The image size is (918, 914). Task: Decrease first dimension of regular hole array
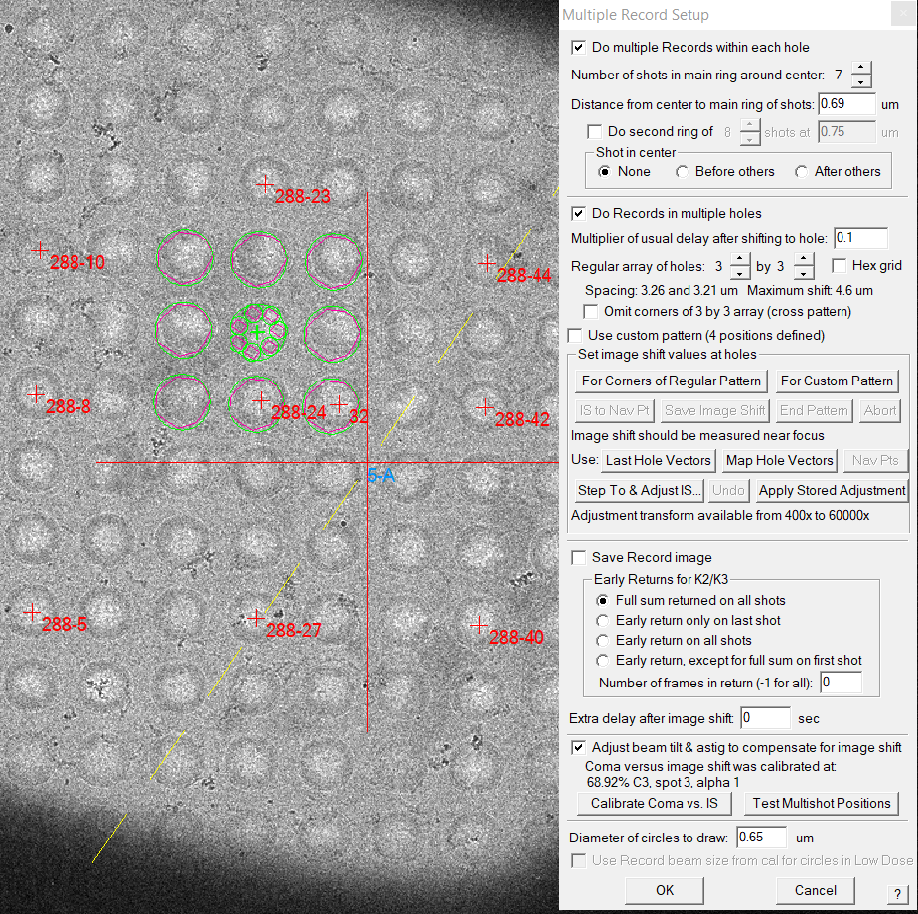pyautogui.click(x=740, y=273)
